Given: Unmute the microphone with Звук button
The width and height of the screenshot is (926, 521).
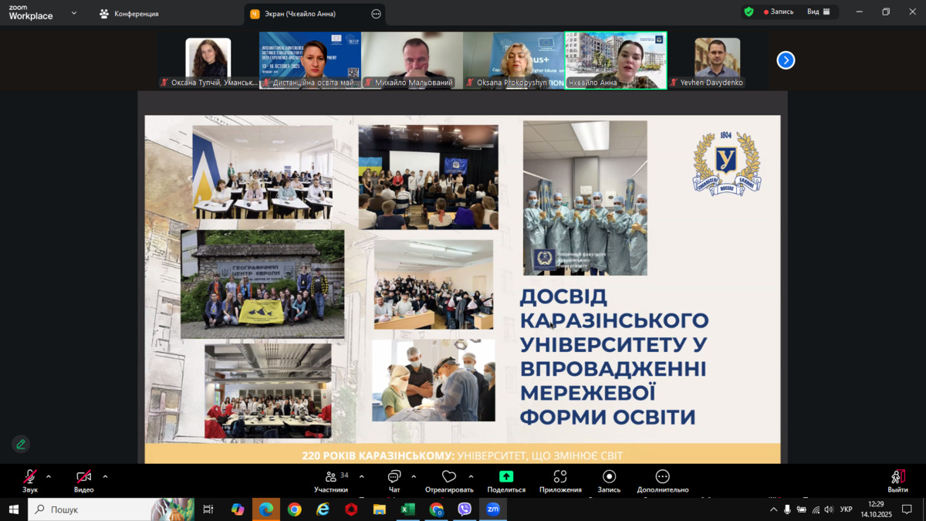Looking at the screenshot, I should (x=29, y=477).
